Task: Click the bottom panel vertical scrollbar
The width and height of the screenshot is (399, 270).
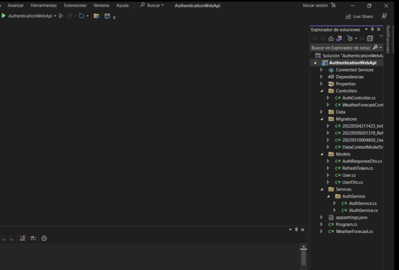Action: coord(304,257)
